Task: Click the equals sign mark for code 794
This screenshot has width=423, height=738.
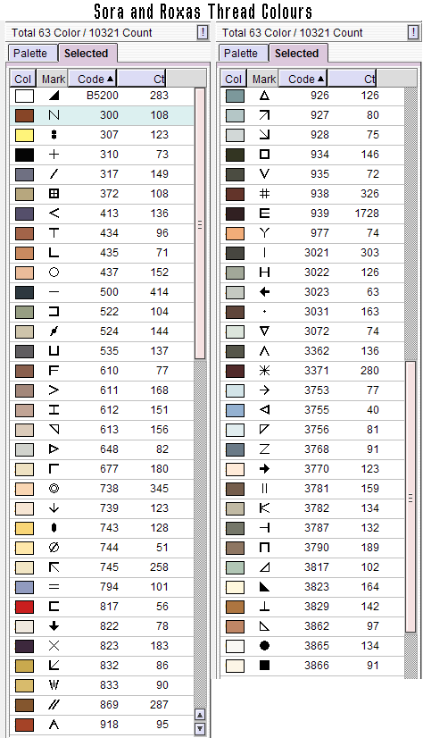Action: click(x=54, y=587)
